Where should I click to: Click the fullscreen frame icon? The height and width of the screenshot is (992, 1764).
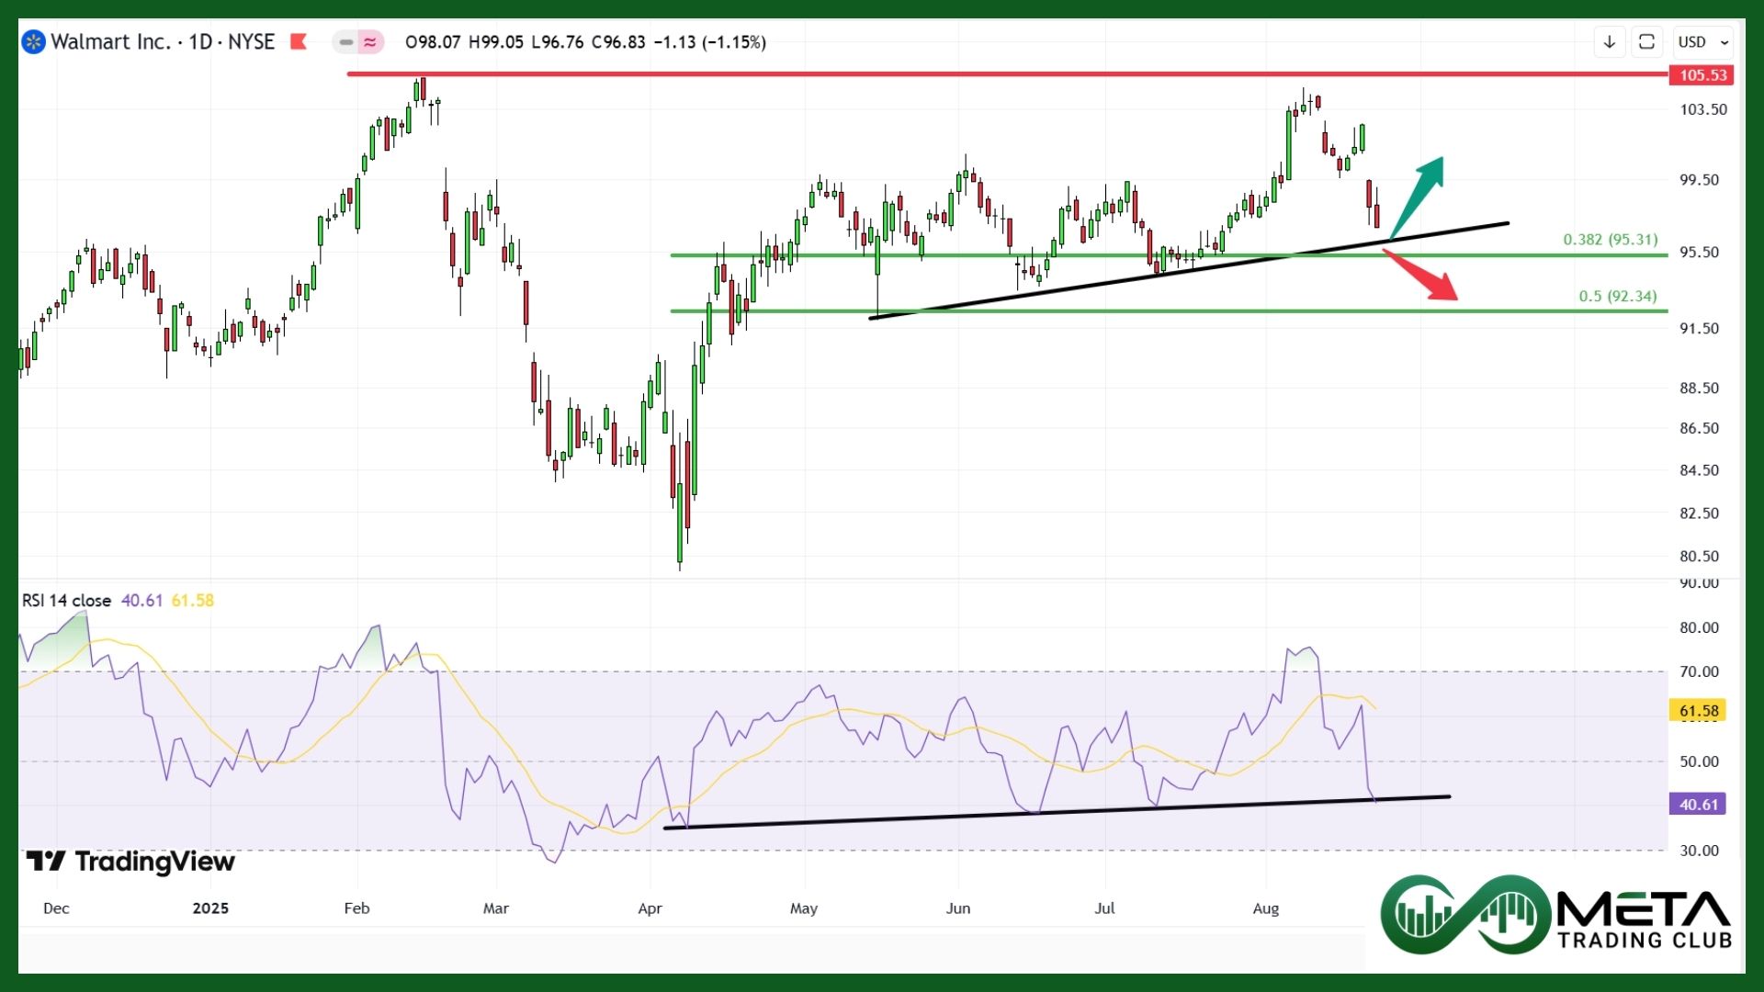tap(1646, 42)
